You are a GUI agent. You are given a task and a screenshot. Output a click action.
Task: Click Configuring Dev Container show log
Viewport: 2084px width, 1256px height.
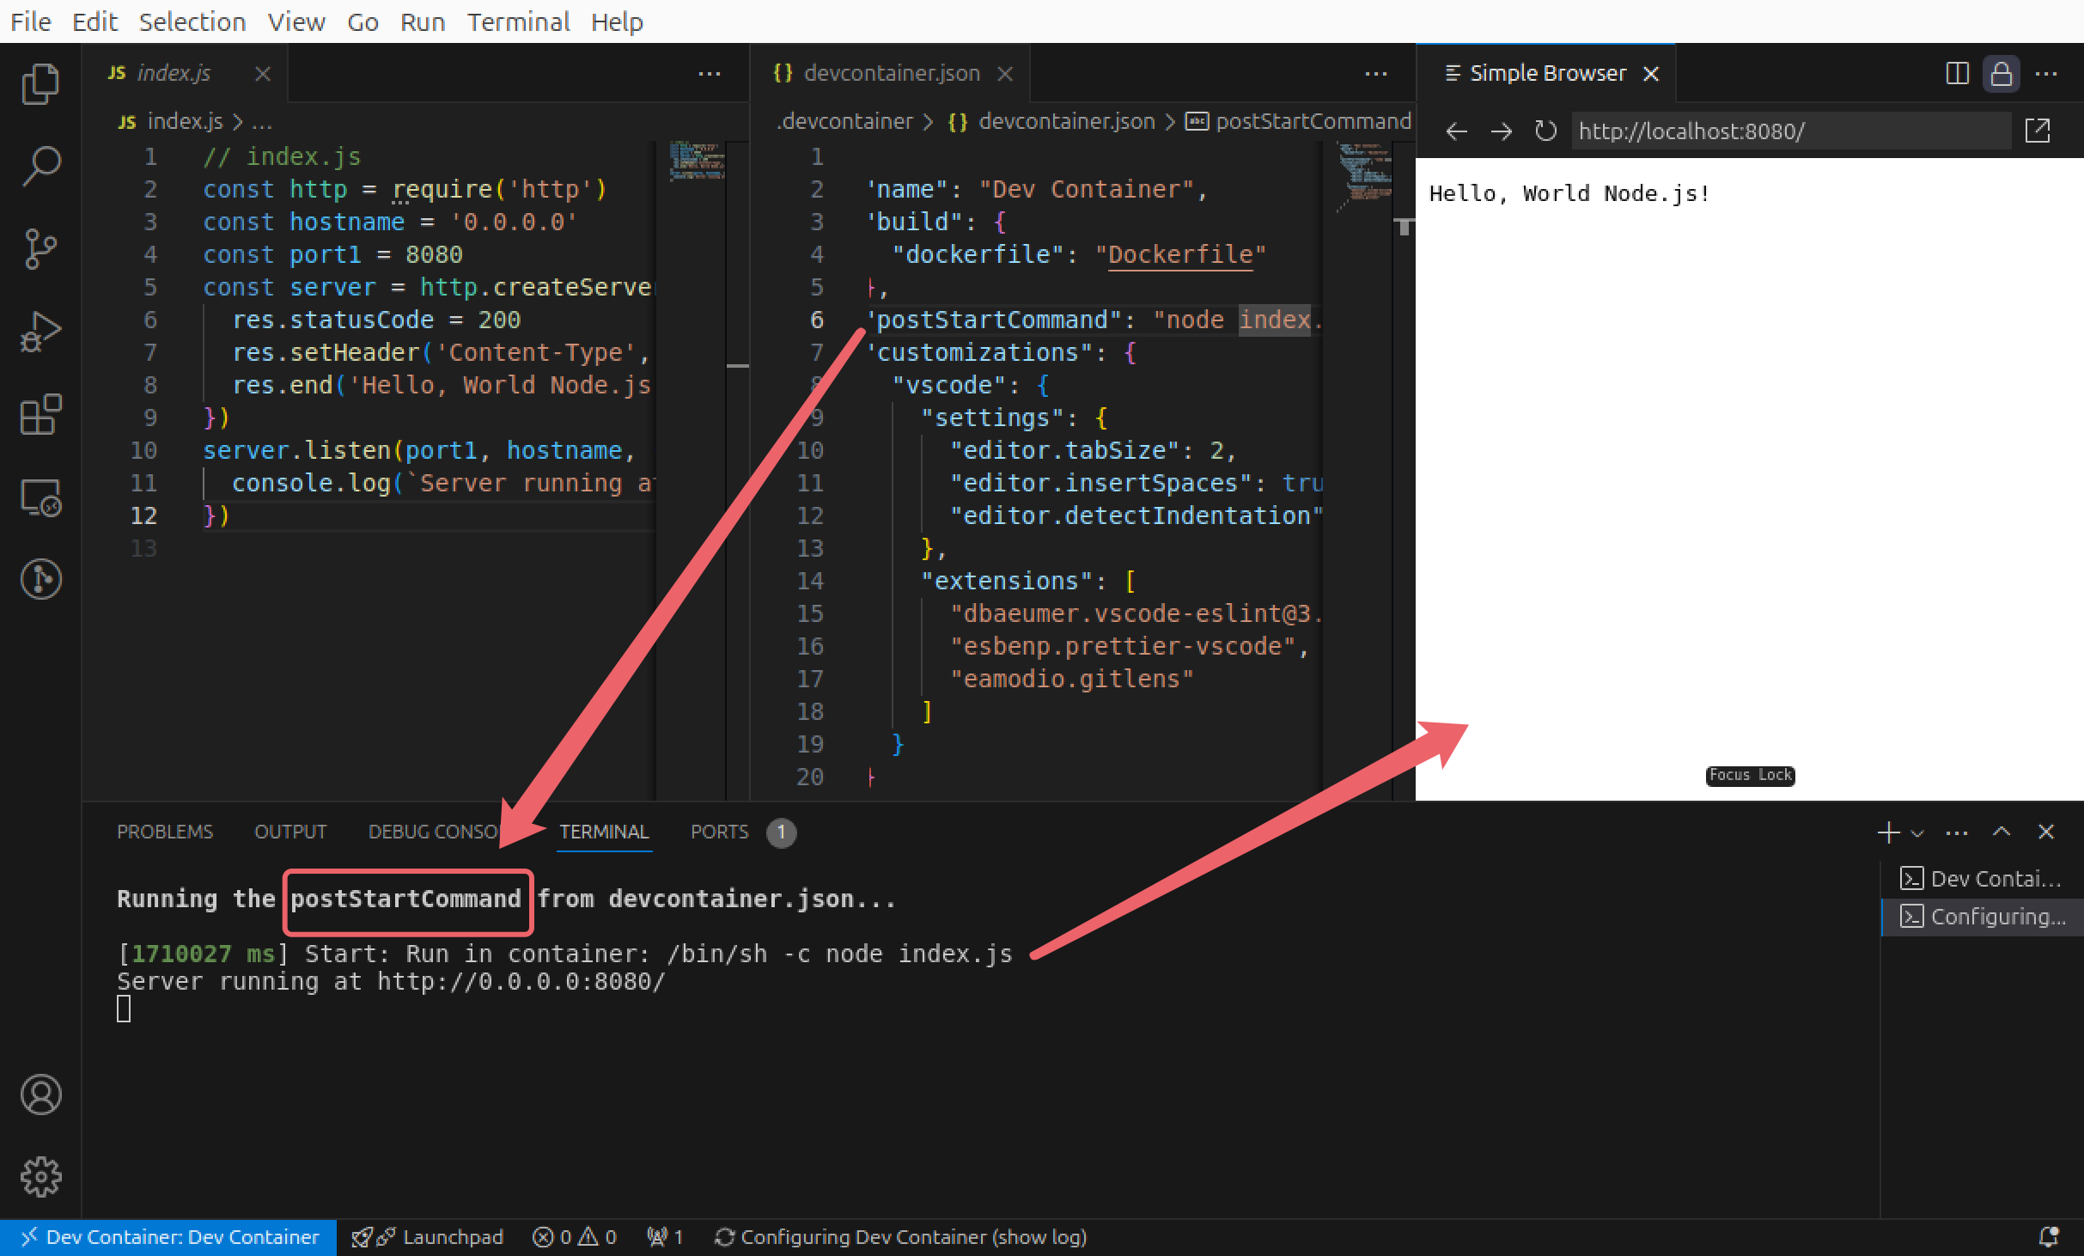pyautogui.click(x=901, y=1237)
